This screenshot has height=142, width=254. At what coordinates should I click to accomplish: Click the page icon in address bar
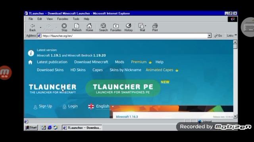click(40, 36)
